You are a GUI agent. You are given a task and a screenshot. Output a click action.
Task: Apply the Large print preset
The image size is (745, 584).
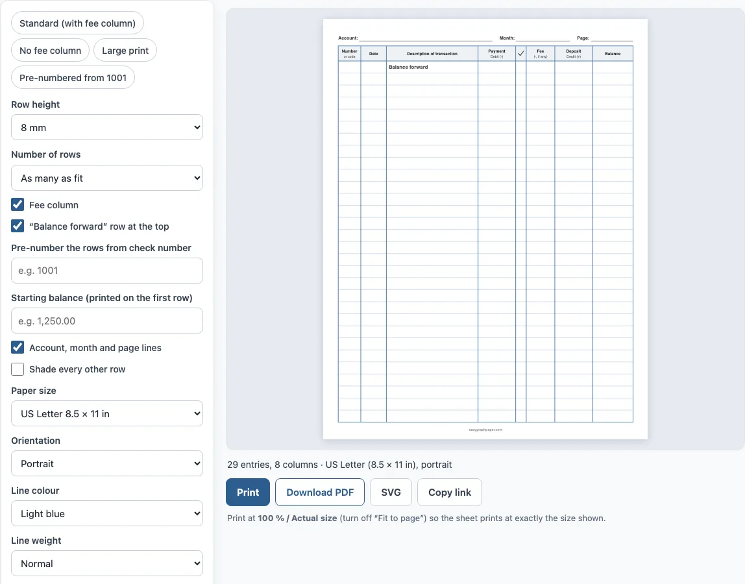125,51
